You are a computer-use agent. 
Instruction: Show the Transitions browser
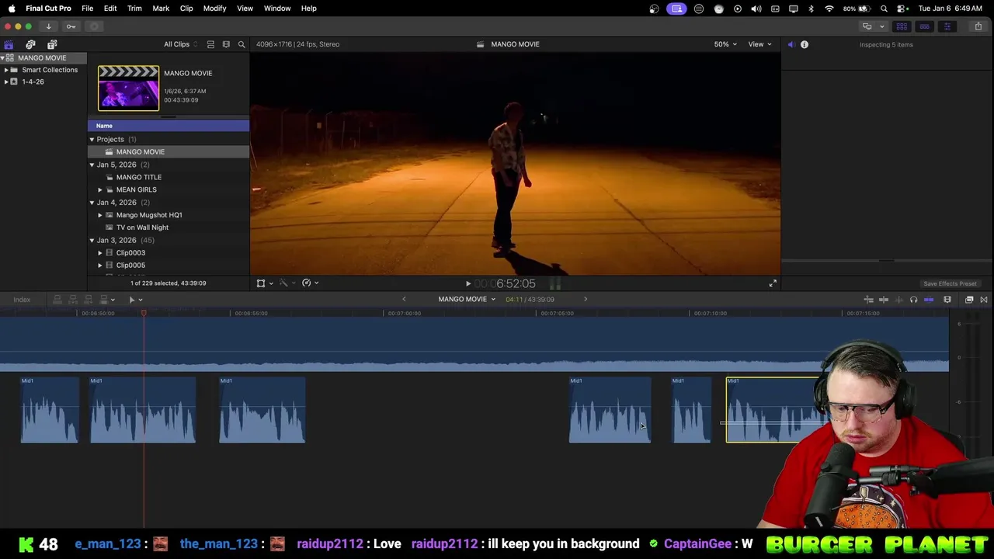pyautogui.click(x=984, y=300)
